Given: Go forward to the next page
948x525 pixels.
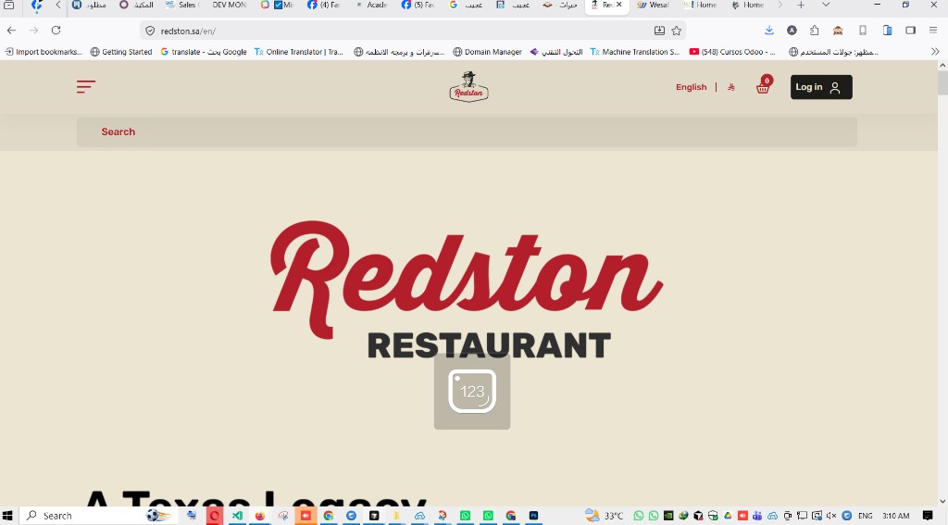Looking at the screenshot, I should [x=34, y=31].
